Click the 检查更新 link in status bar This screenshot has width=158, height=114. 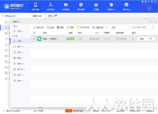(x=150, y=111)
